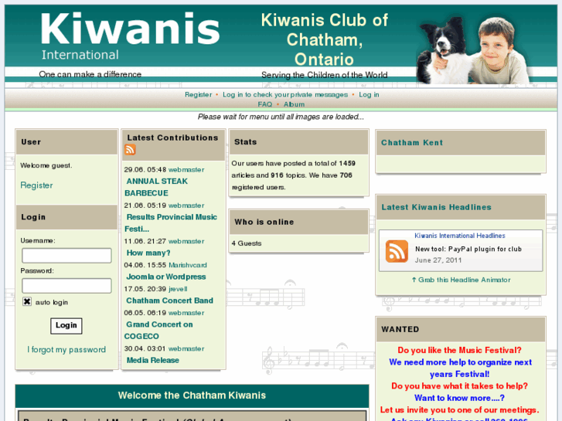Click the Password input field
The image size is (562, 421).
click(x=66, y=286)
